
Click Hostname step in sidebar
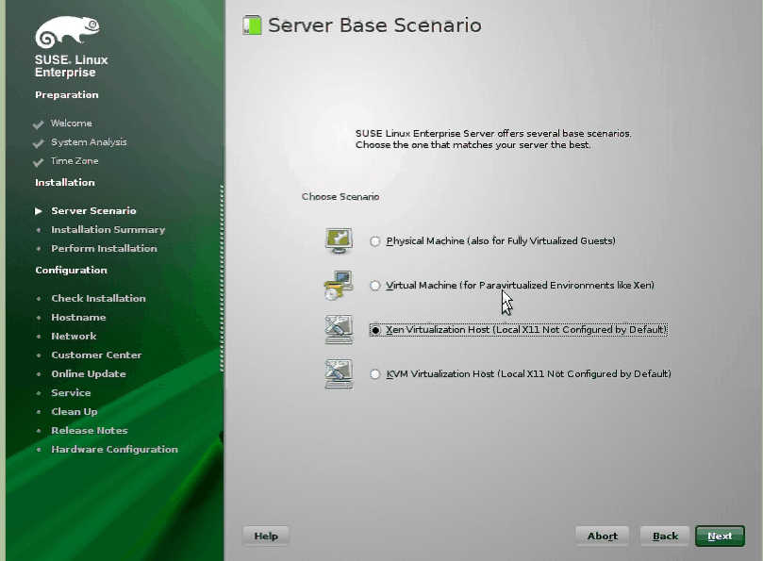click(78, 317)
